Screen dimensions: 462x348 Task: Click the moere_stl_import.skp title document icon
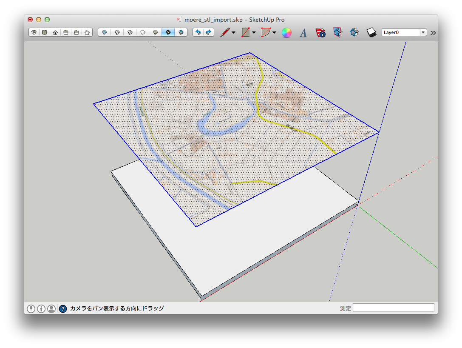[179, 20]
